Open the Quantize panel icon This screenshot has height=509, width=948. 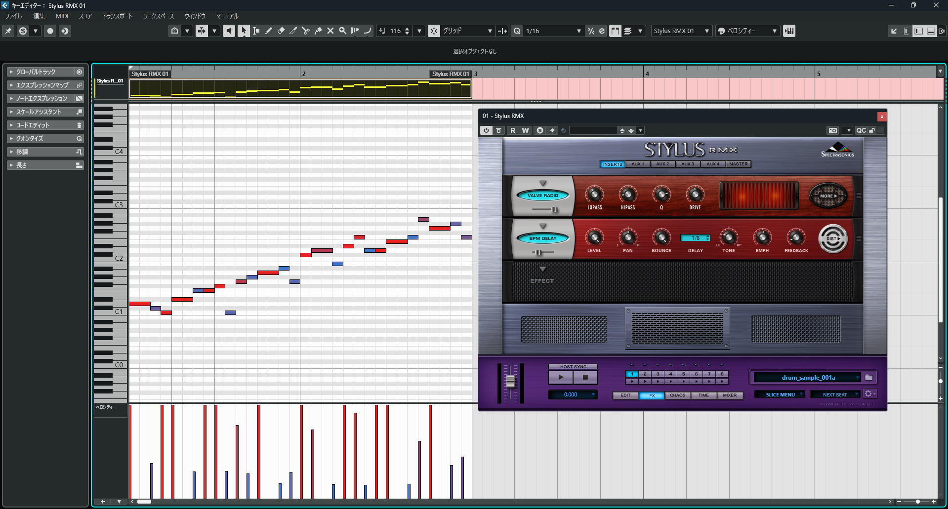click(602, 31)
